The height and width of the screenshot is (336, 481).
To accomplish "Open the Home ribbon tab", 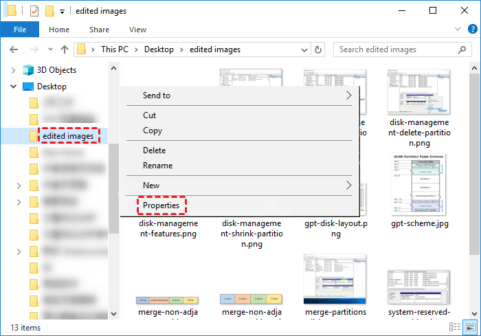I will pos(59,30).
